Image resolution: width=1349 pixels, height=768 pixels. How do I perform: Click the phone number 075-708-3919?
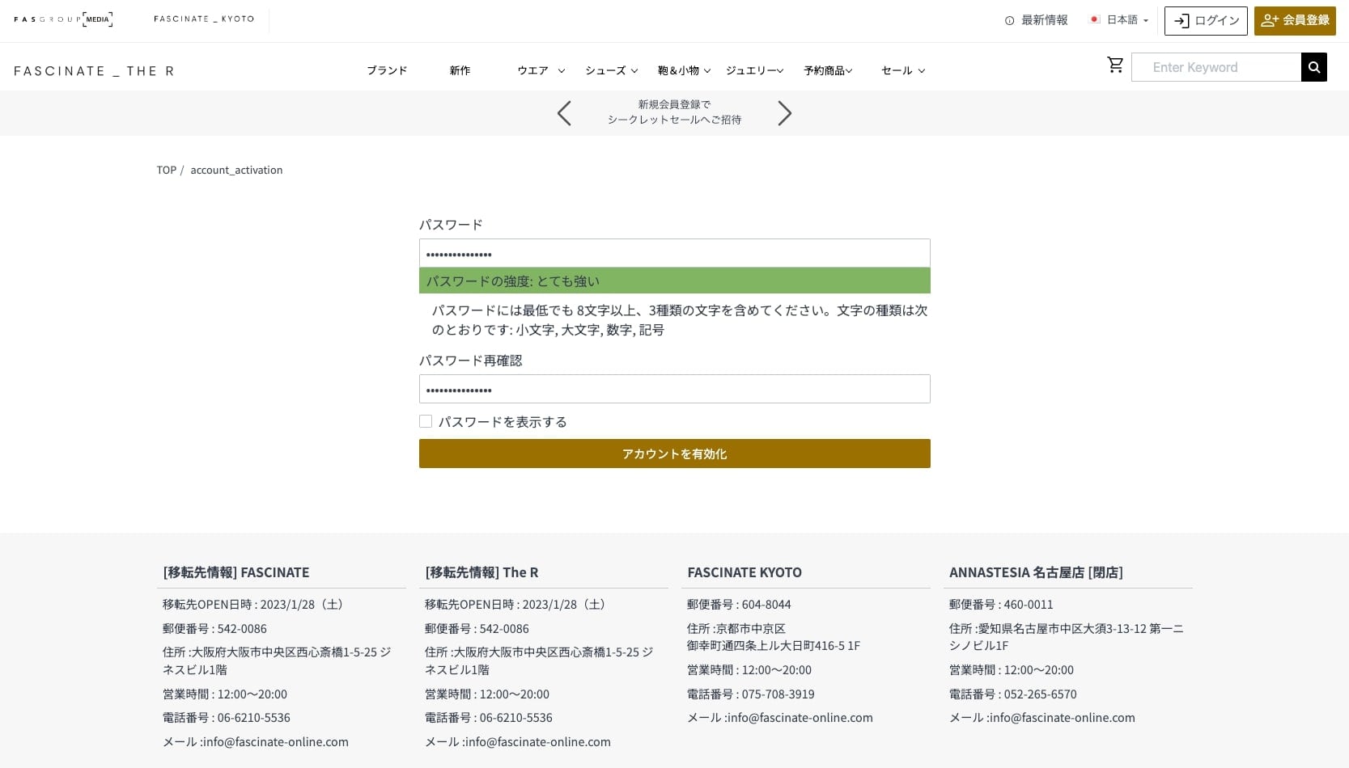[778, 694]
